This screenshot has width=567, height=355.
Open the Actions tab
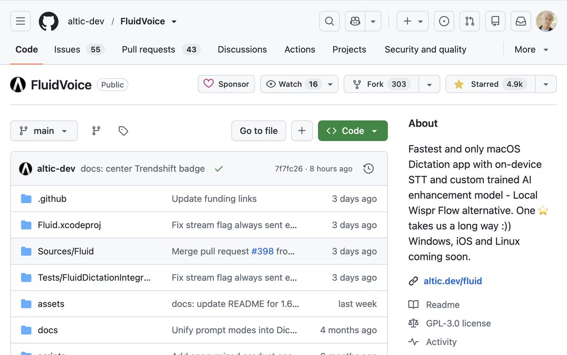coord(300,49)
